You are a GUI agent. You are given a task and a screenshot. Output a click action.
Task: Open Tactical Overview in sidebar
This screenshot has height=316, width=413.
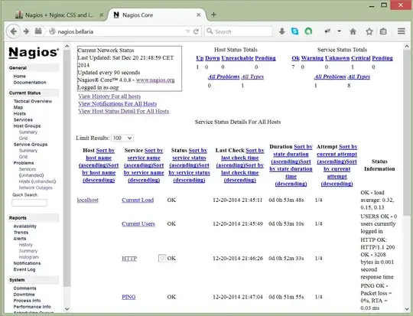click(x=33, y=101)
